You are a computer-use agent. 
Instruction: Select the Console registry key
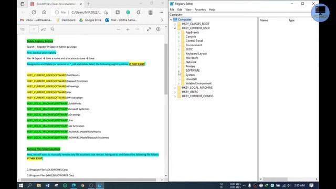191,37
